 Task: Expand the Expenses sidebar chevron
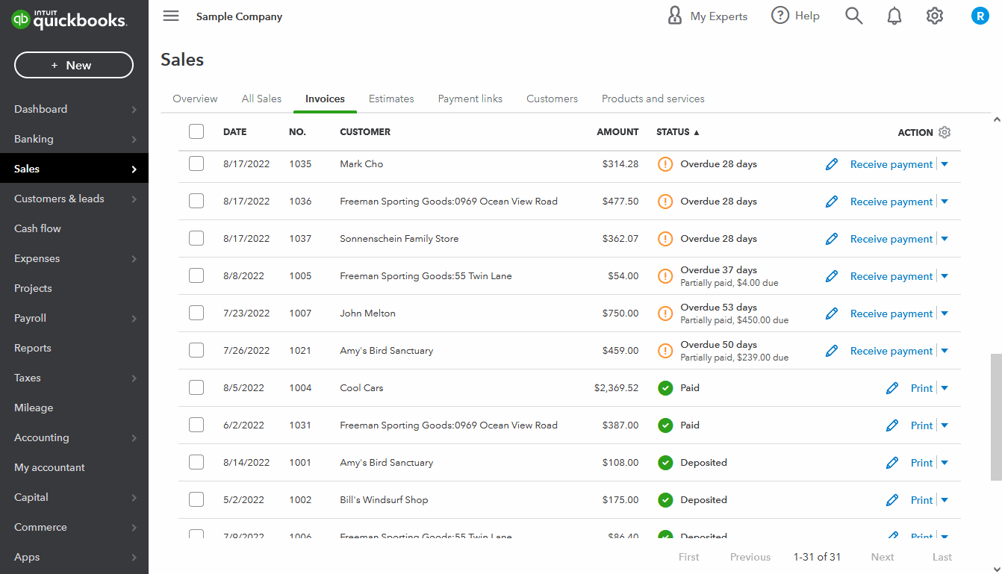point(134,259)
